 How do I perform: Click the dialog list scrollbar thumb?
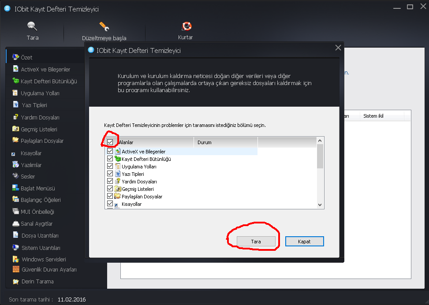coord(320,156)
